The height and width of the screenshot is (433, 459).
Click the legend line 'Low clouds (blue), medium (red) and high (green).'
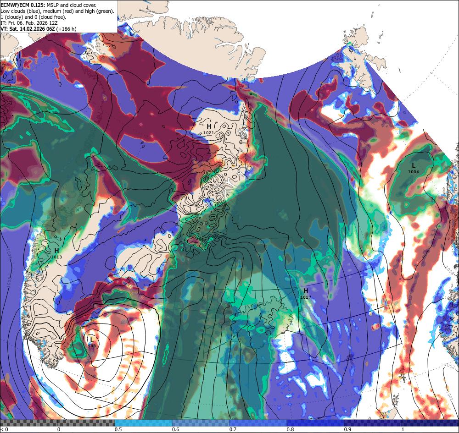57,11
